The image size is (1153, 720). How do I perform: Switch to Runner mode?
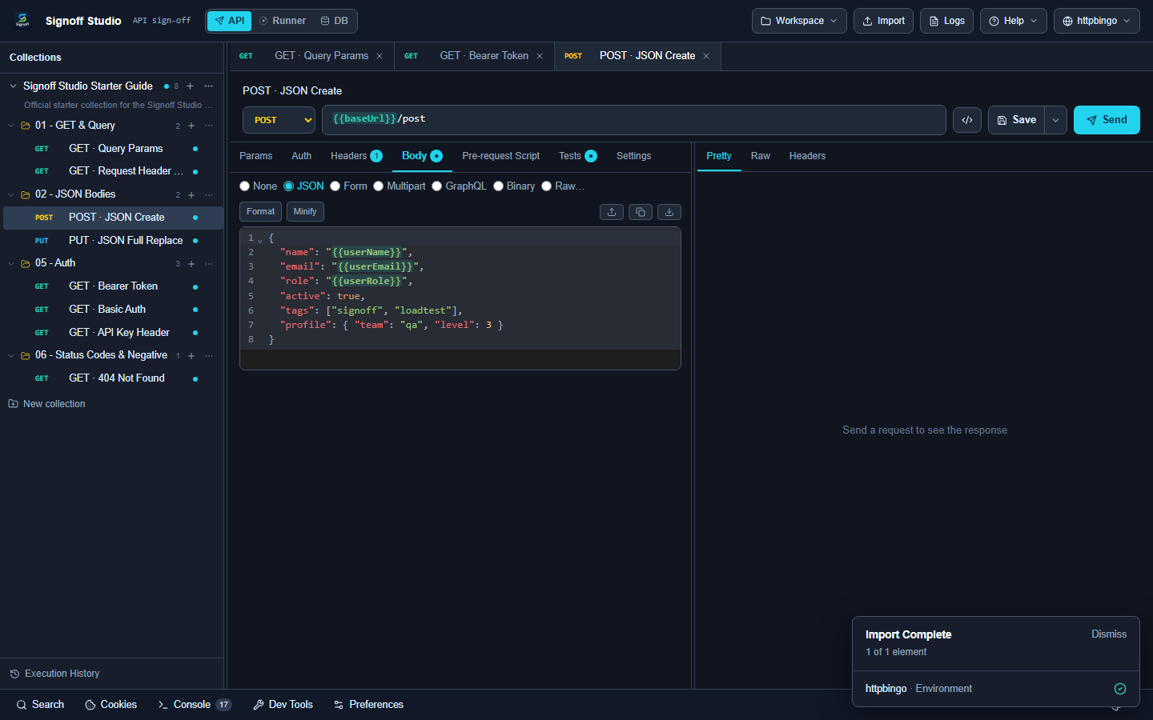(x=282, y=21)
